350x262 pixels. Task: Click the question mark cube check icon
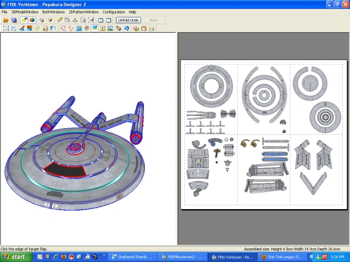click(x=118, y=28)
